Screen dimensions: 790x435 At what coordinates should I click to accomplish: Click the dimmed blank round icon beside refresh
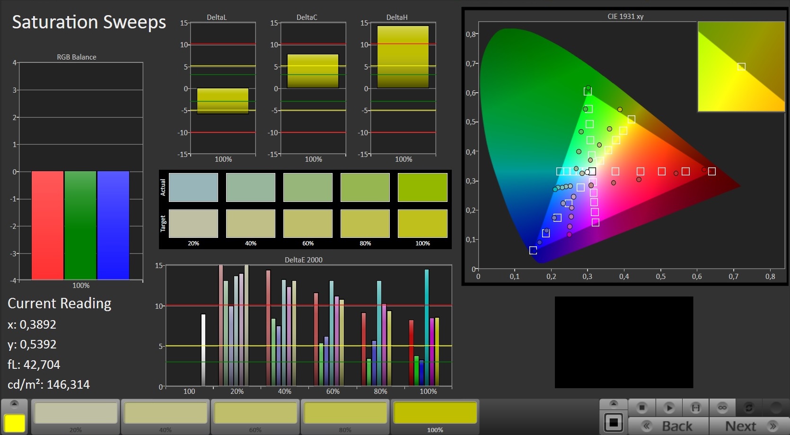click(776, 408)
